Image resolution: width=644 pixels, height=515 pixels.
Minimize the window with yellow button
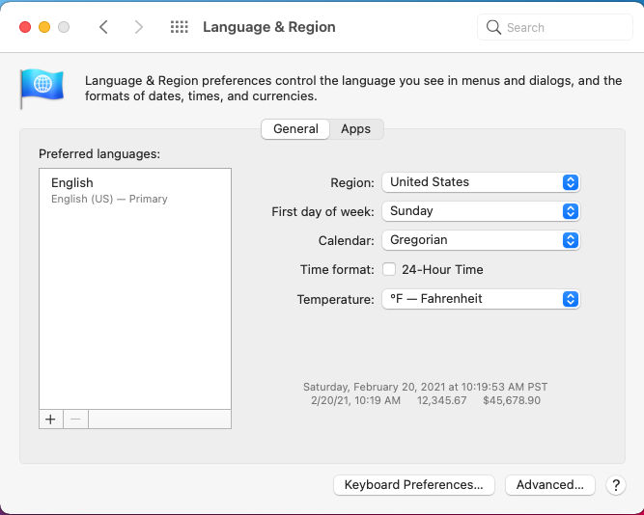(x=44, y=27)
